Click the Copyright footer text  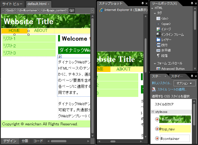(40, 124)
